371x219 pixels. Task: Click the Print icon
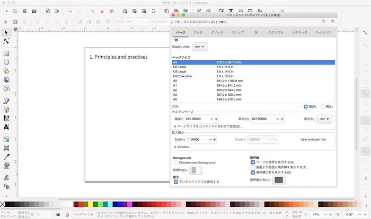(x=34, y=11)
